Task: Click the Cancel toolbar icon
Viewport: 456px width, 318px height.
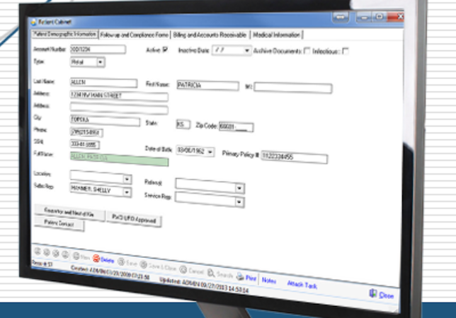Action: point(183,269)
